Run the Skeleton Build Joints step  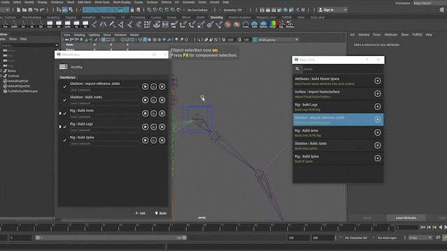145,100
